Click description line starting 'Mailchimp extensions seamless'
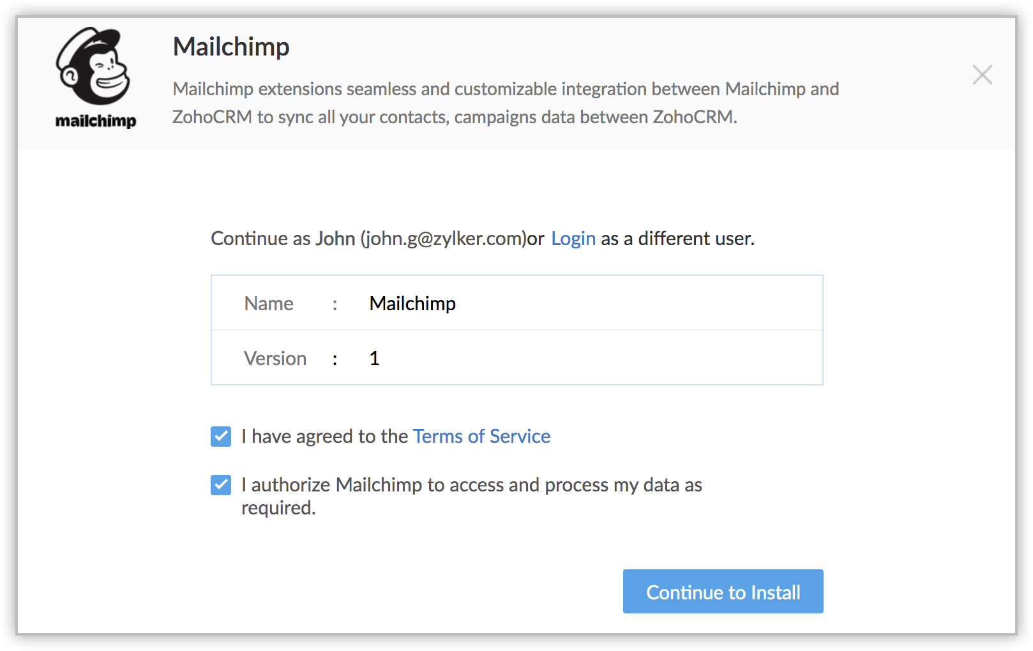1033x651 pixels. [x=505, y=89]
